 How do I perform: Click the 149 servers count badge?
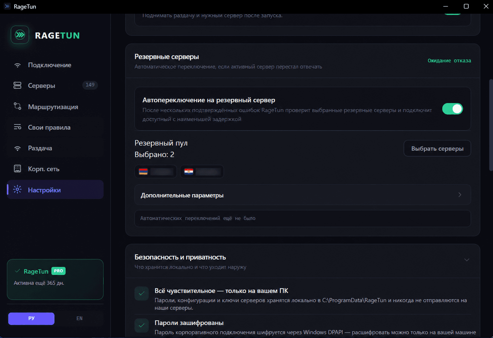click(x=90, y=85)
